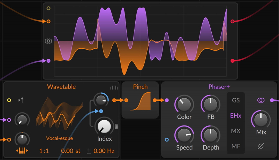Viewport: 279px width, 160px height.
Task: Adjust the Phaser+ Depth knob
Action: coord(211,135)
